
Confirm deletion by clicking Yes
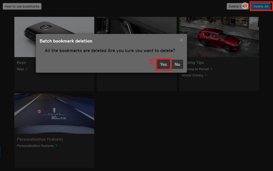(x=164, y=64)
